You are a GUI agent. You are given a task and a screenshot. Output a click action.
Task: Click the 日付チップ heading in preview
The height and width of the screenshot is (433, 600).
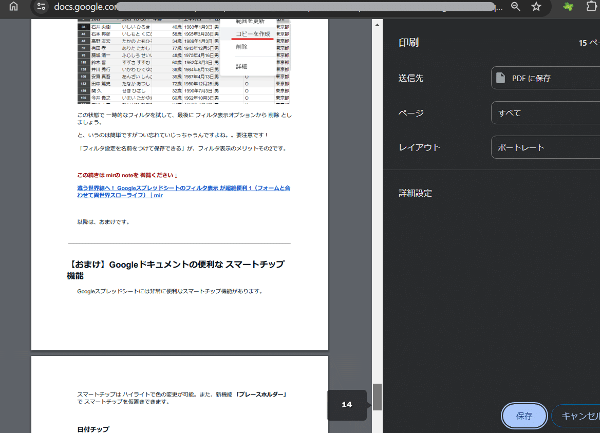click(93, 429)
